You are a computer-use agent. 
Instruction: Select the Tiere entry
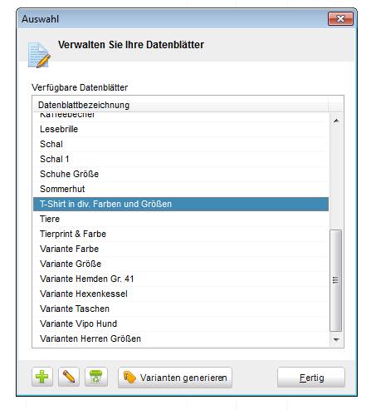click(181, 219)
